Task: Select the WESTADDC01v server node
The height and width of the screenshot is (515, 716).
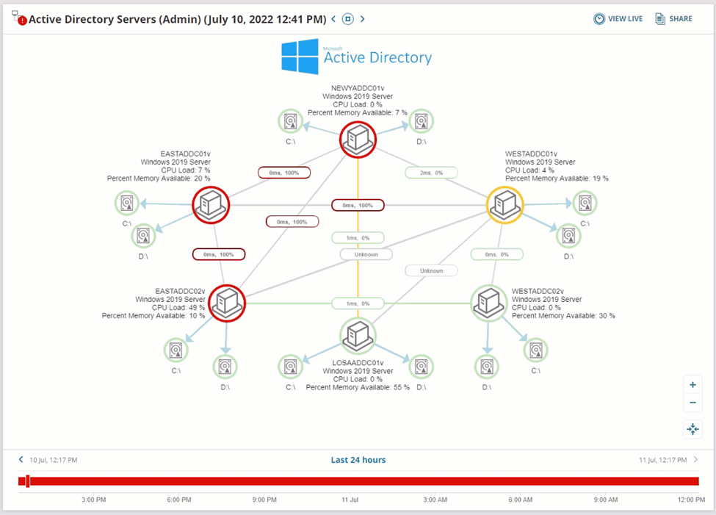Action: [x=505, y=205]
